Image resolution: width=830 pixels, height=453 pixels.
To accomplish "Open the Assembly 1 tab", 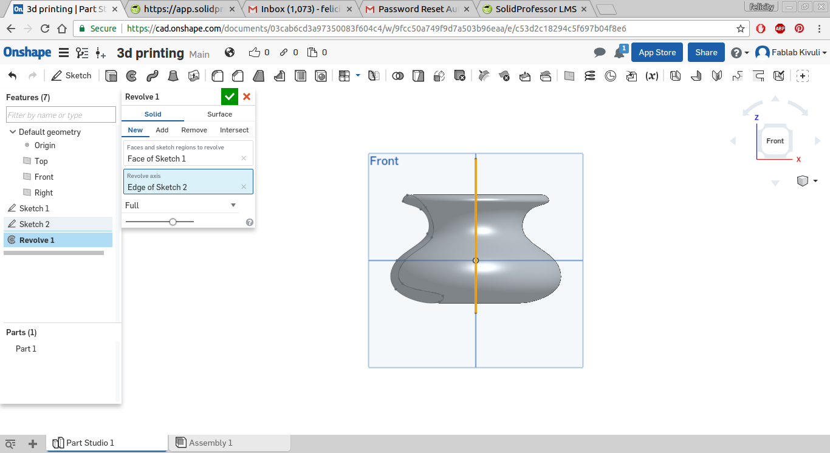I will (x=204, y=443).
